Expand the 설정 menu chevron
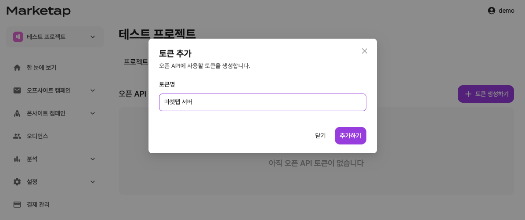Screen dimensions: 525x220 click(x=93, y=182)
